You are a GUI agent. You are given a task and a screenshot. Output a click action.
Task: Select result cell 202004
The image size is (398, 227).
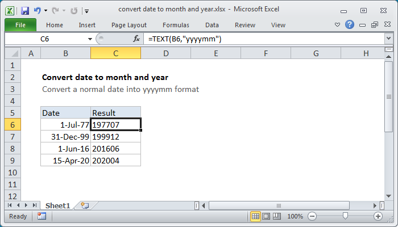(x=116, y=161)
